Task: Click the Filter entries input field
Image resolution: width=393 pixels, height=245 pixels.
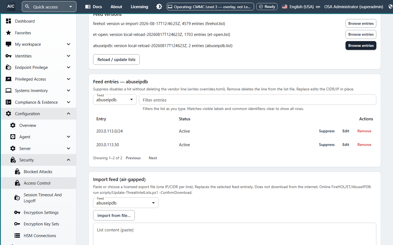Action: 258,100
